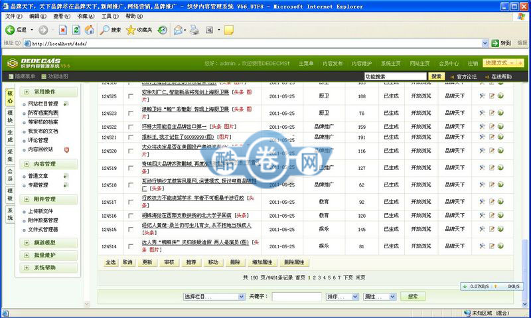531x318 pixels.
Task: Open the 快捷方式 dropdown
Action: (x=500, y=63)
